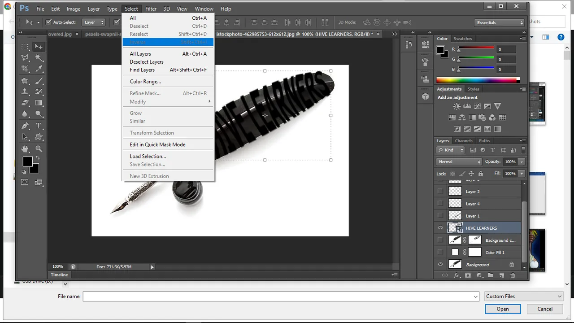Delete layer with trash icon
Image resolution: width=574 pixels, height=323 pixels.
point(513,275)
